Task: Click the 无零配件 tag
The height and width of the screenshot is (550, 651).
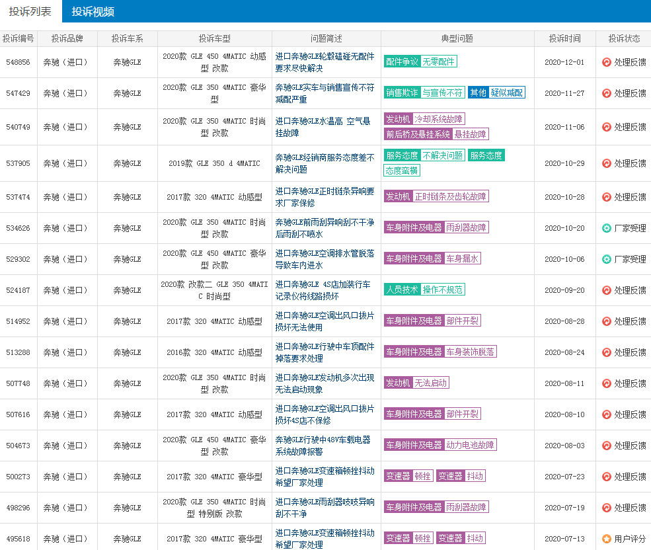Action: coord(438,61)
